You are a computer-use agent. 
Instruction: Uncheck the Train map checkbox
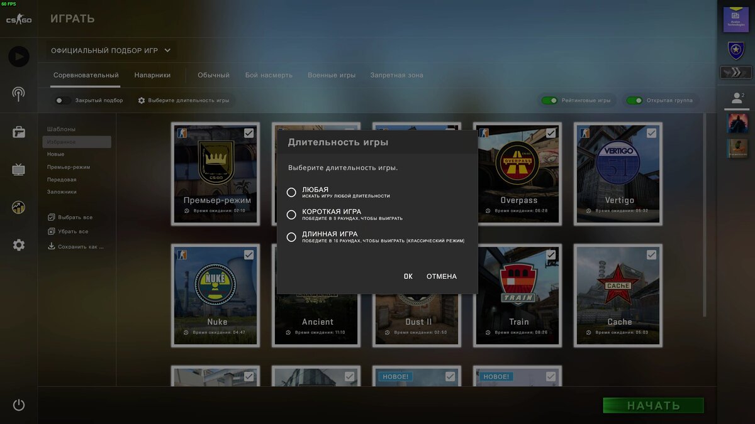click(x=551, y=255)
